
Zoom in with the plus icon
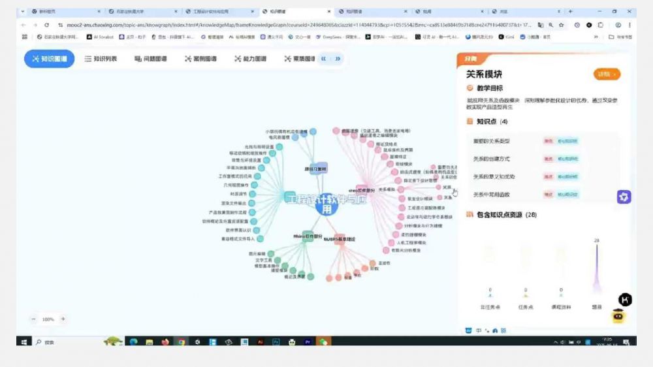[x=63, y=319]
